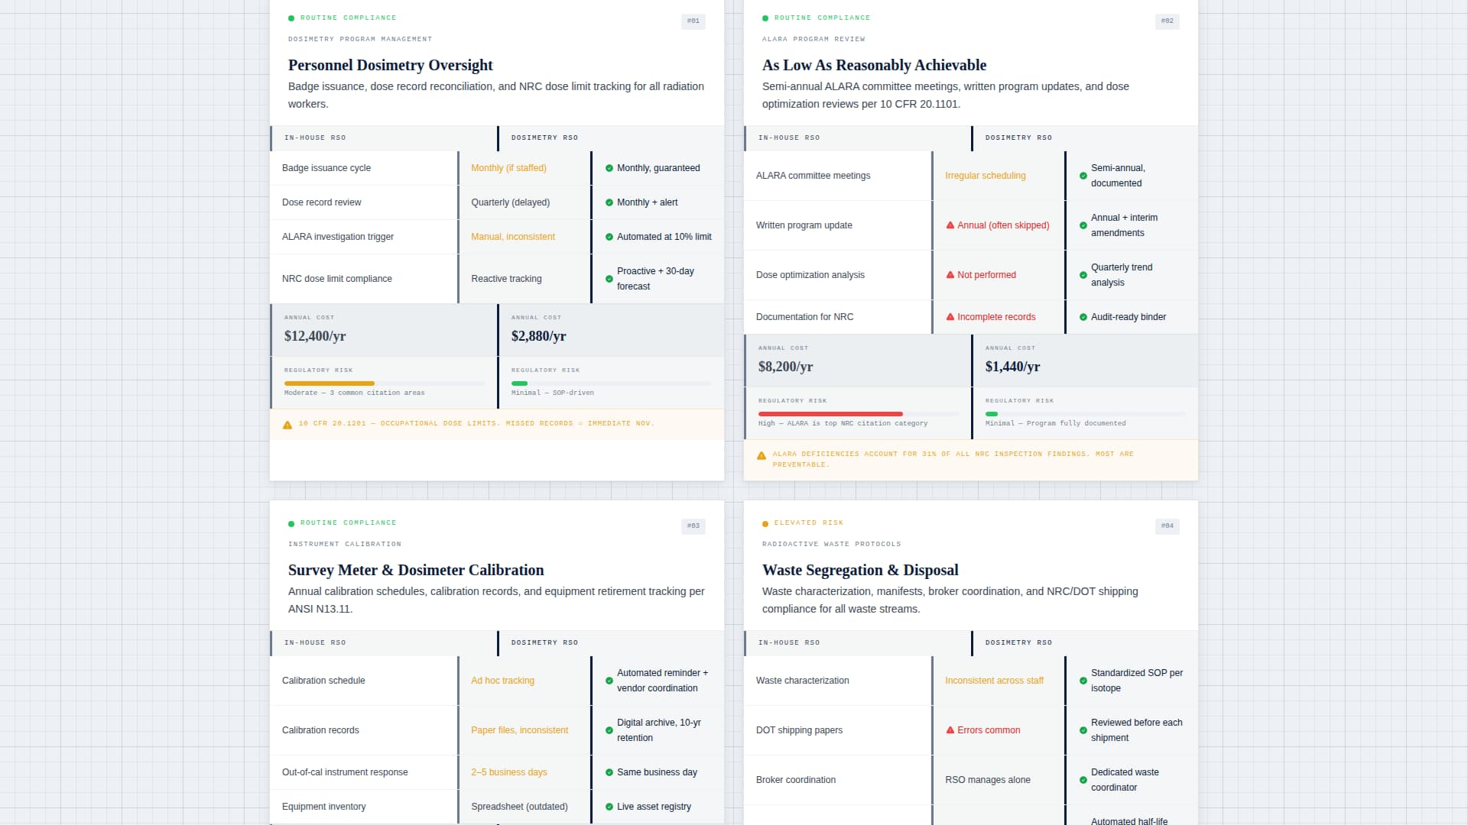
Task: Click the Dose optimization analysis row label
Action: click(810, 275)
